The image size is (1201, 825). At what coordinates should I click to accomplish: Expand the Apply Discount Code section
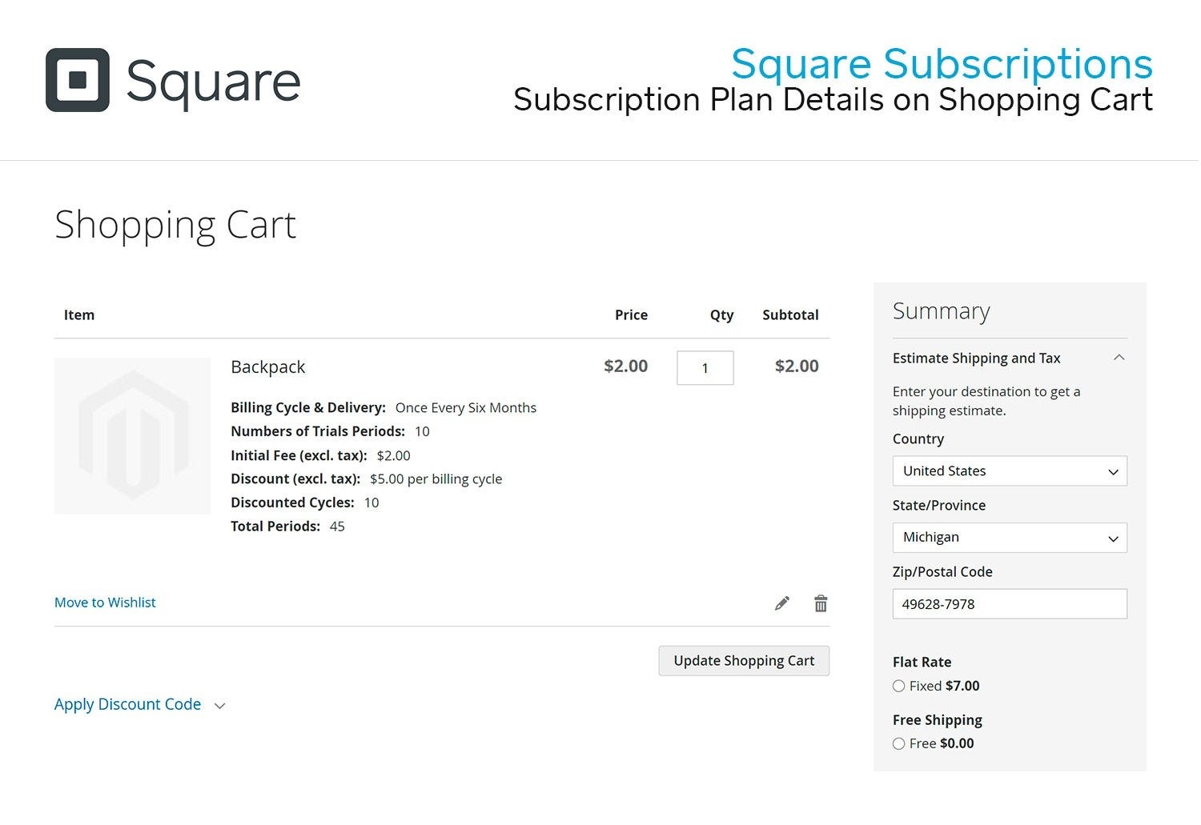point(127,705)
